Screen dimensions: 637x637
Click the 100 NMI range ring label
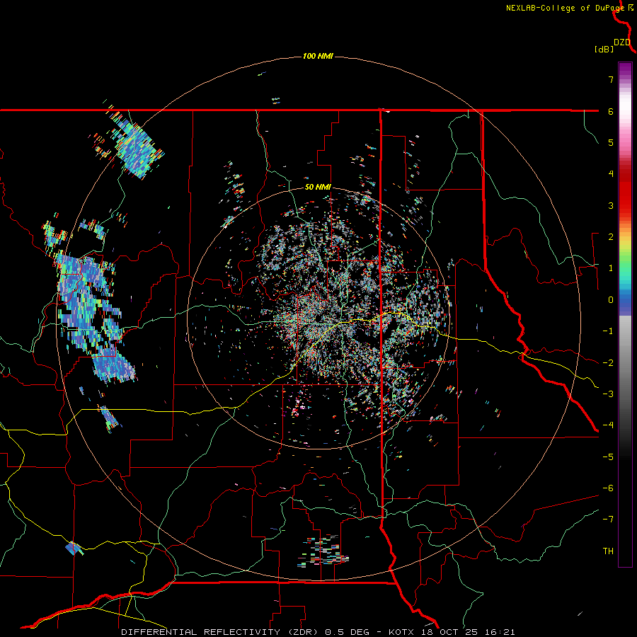(x=318, y=56)
